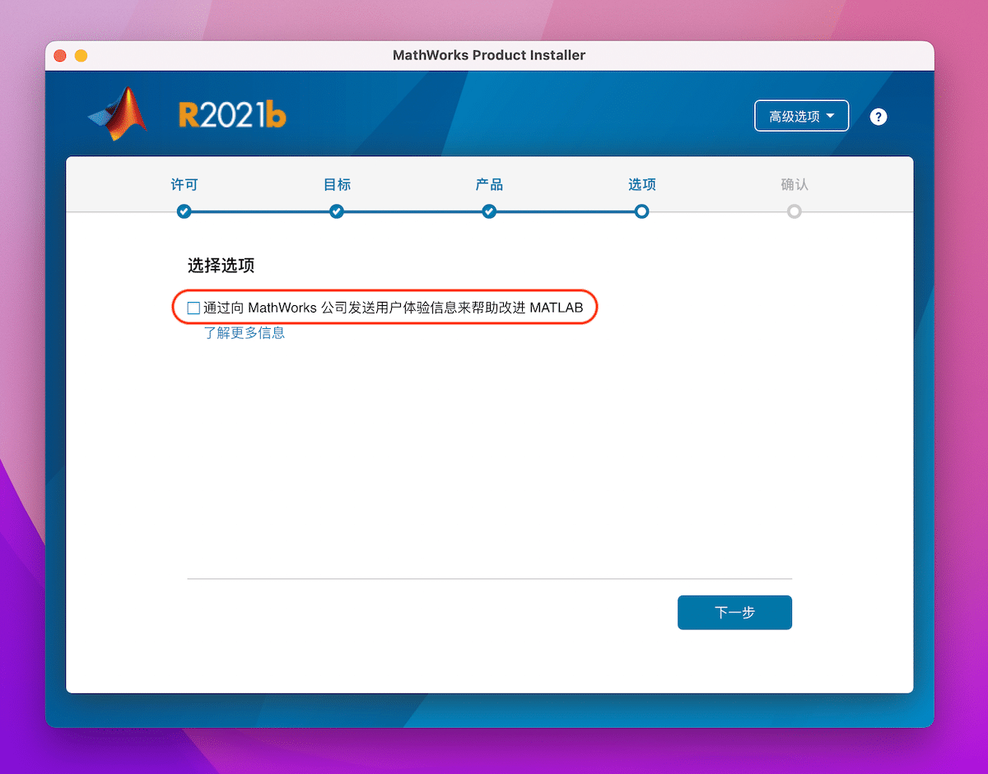Click the MathWorks Product Installer window title
Screen dimensions: 988x774
pyautogui.click(x=489, y=56)
